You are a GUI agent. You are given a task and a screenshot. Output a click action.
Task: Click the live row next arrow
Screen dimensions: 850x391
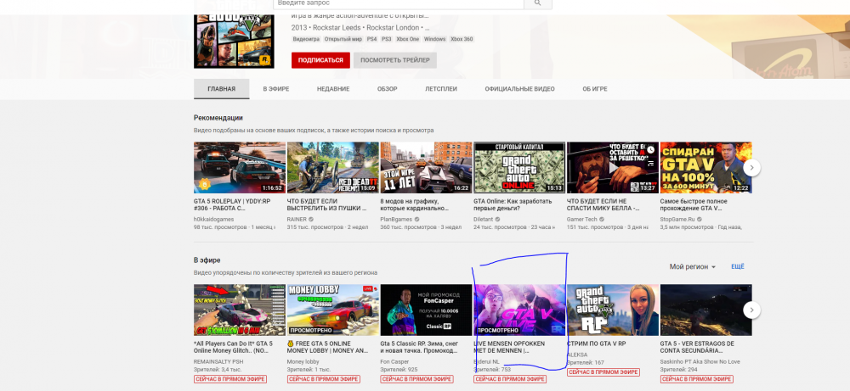coord(754,310)
